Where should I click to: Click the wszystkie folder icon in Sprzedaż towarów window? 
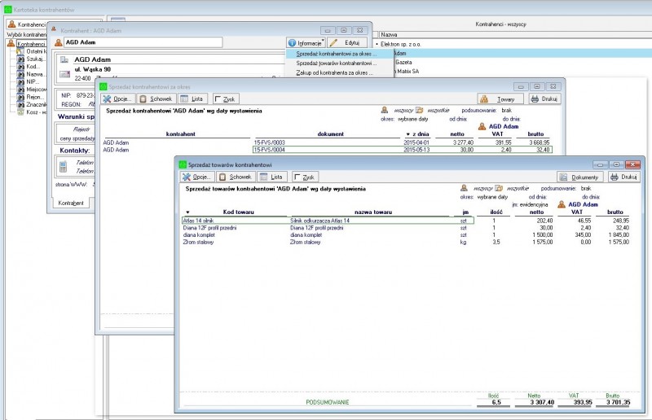[x=499, y=188]
